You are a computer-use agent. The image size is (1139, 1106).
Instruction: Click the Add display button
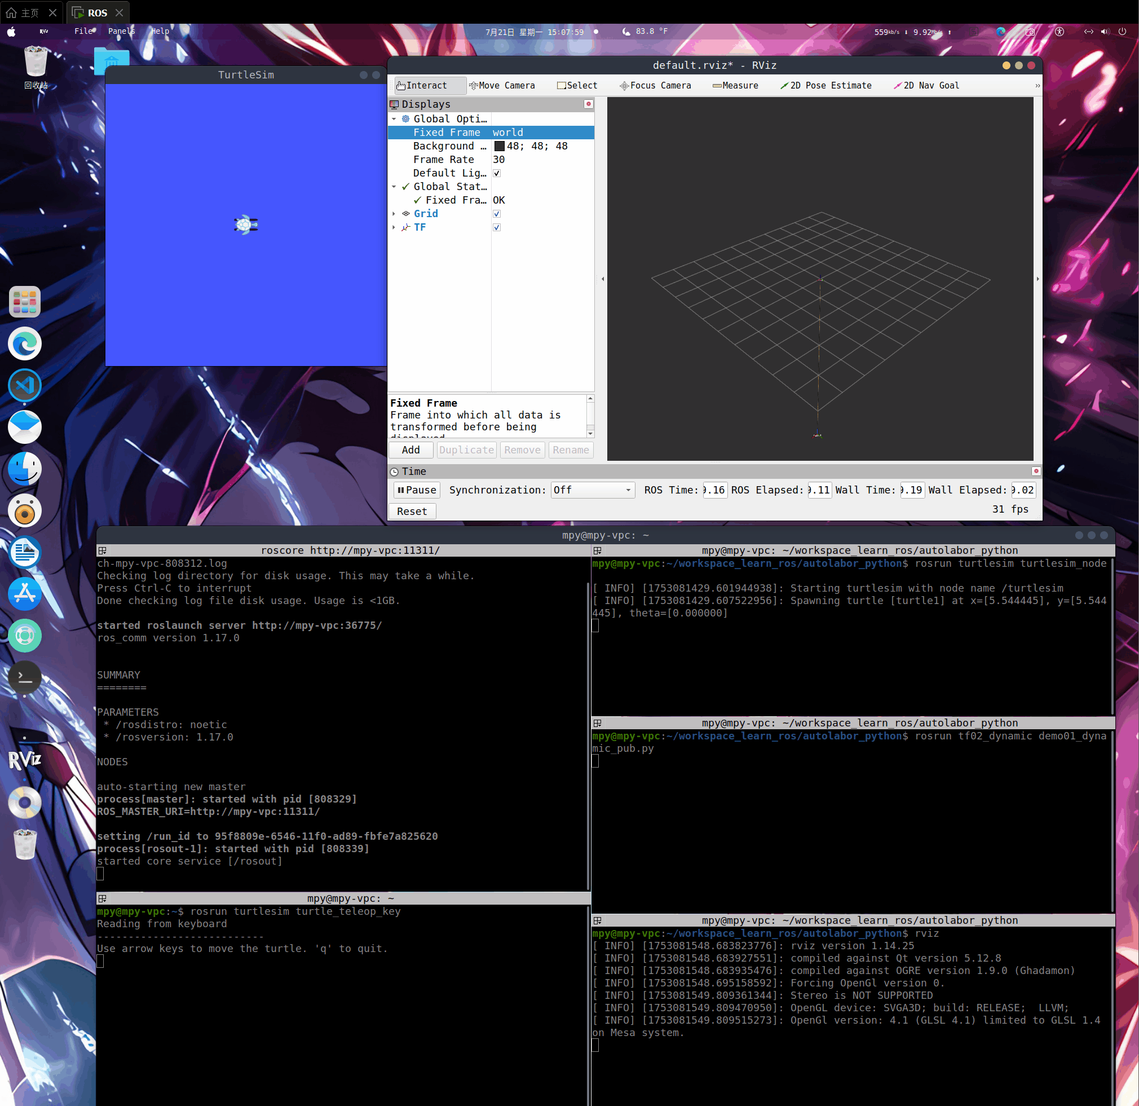tap(410, 450)
